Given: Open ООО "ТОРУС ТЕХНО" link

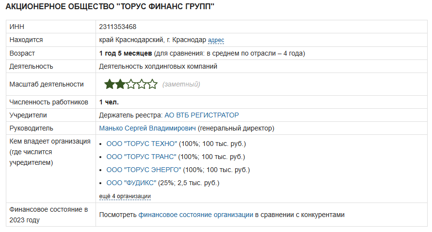Looking at the screenshot, I should point(142,144).
